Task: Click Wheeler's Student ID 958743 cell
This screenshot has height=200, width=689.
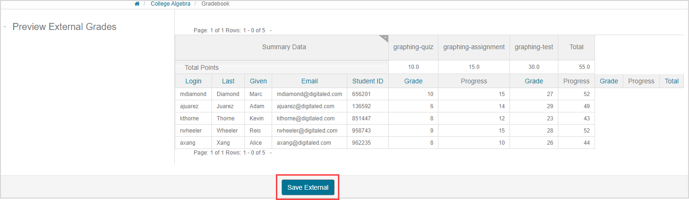Action: [361, 131]
